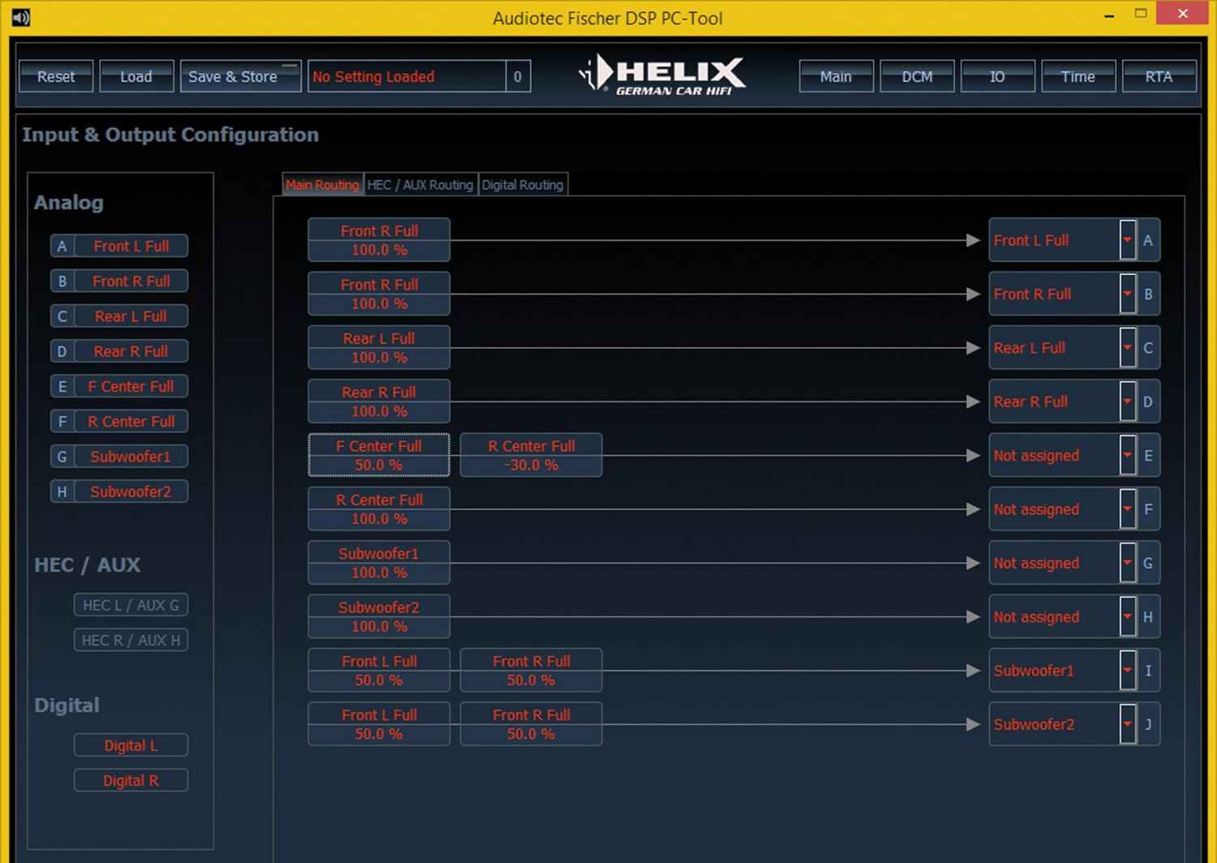Viewport: 1217px width, 863px height.
Task: Click routing cell Front R Full for output A
Action: (x=379, y=240)
